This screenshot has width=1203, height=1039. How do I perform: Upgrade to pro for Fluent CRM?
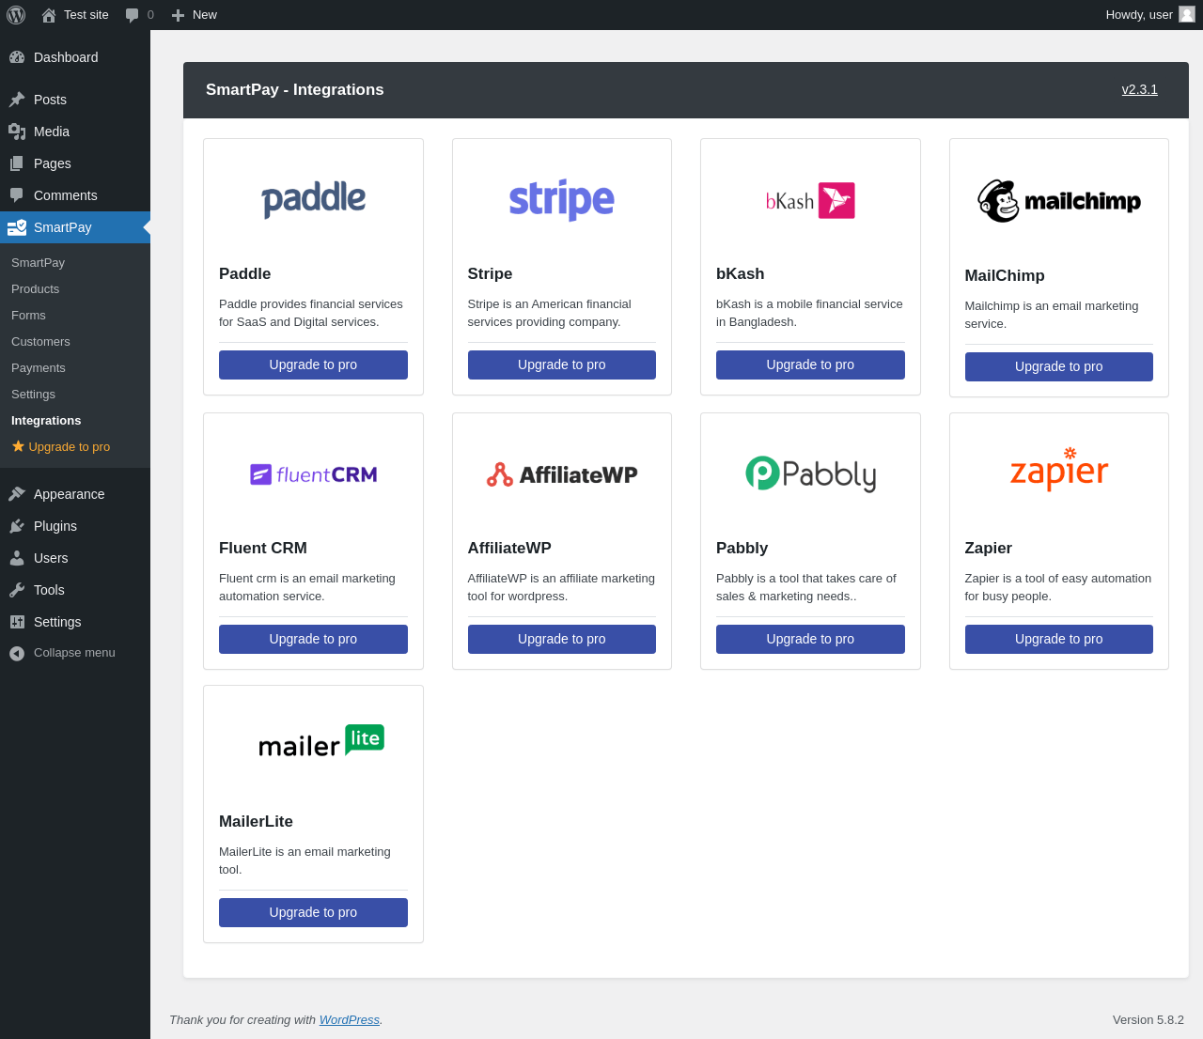tap(313, 639)
